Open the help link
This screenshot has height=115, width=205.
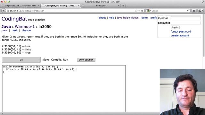(111, 18)
